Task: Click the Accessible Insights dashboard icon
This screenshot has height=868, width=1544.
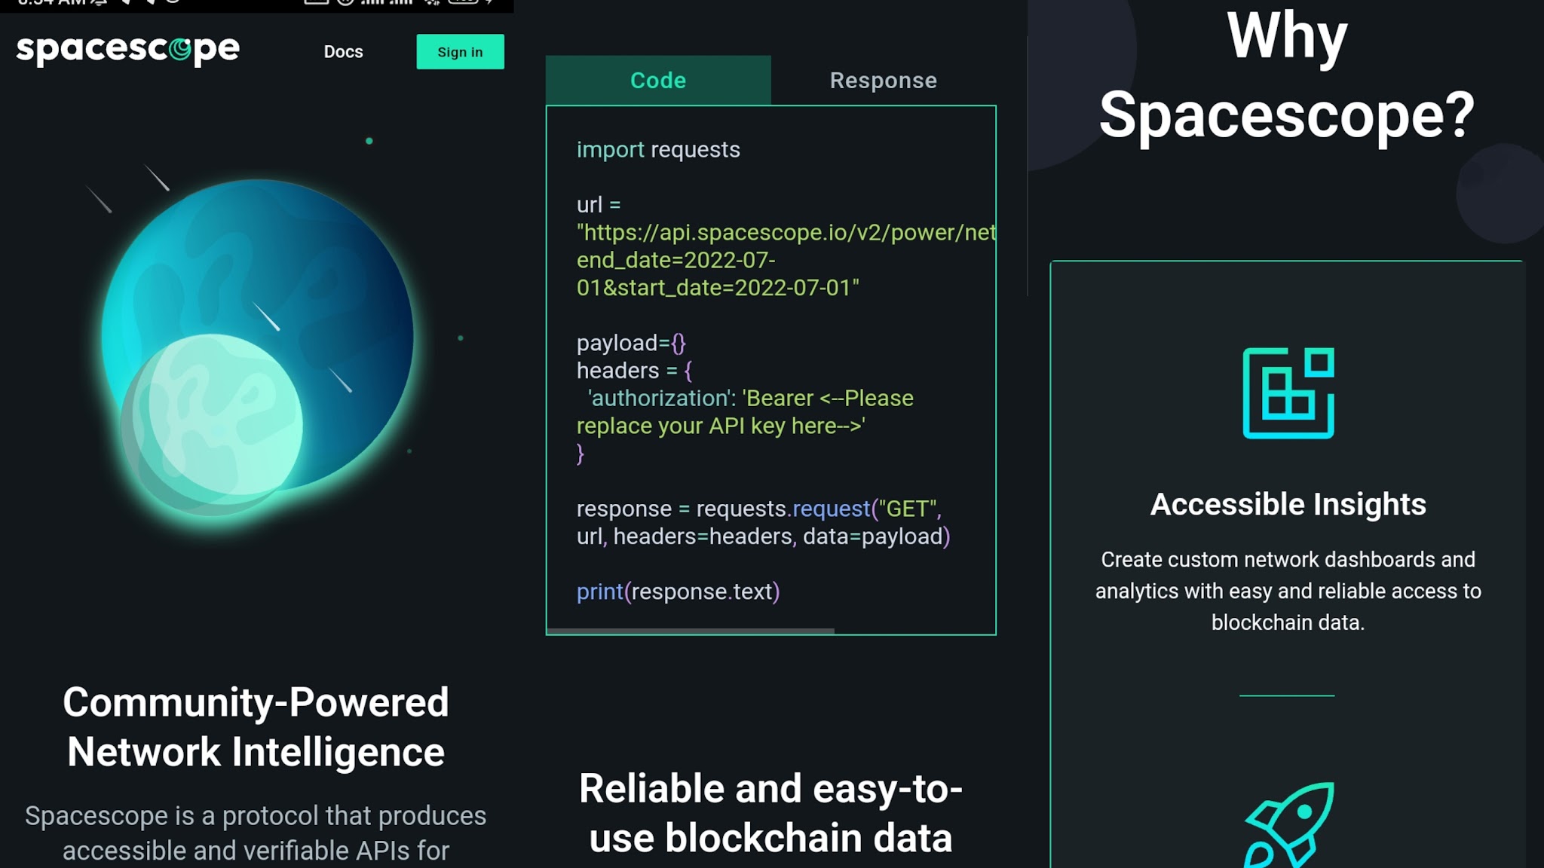Action: [1288, 393]
